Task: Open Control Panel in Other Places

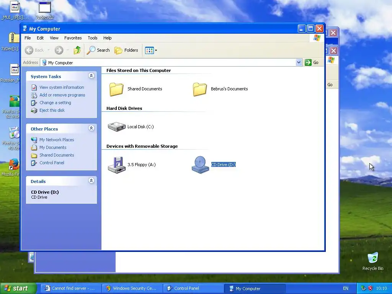Action: (x=52, y=163)
